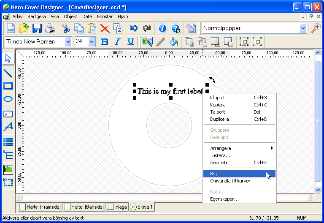Click the vertical scrollbar up arrow
The image size is (324, 223).
(318, 52)
